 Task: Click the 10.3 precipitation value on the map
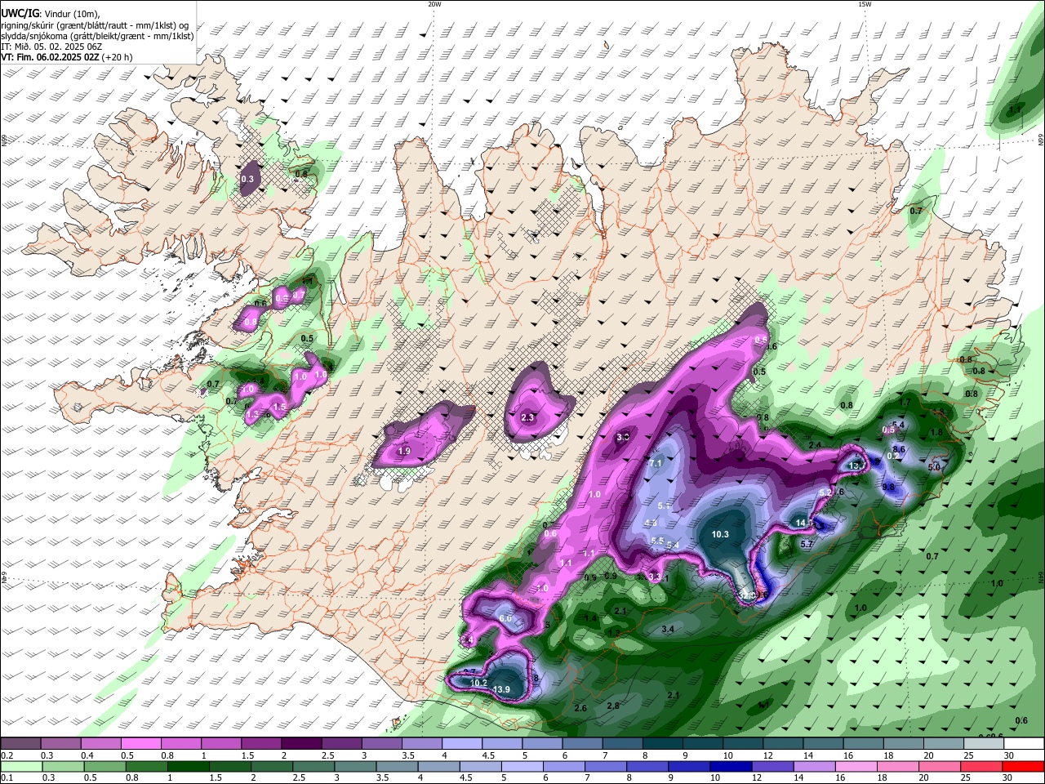coord(719,534)
